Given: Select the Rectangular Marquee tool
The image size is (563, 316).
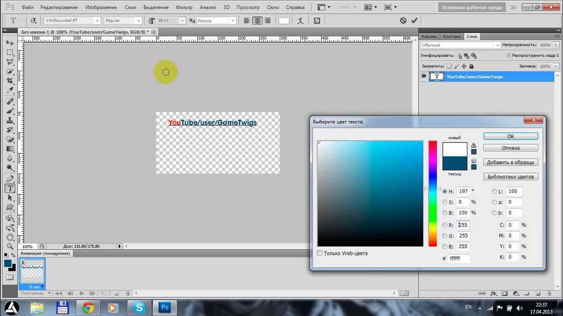Looking at the screenshot, I should (10, 52).
